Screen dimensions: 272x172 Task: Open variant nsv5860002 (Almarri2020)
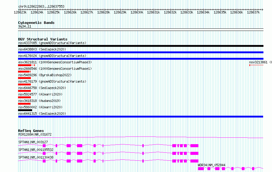click(x=40, y=107)
